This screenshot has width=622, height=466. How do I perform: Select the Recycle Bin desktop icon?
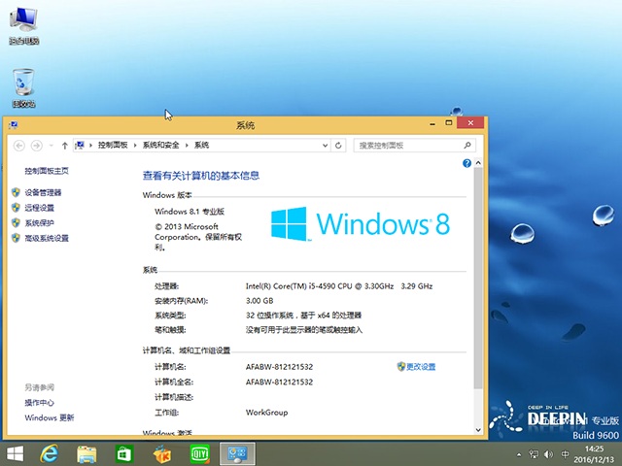(x=23, y=88)
